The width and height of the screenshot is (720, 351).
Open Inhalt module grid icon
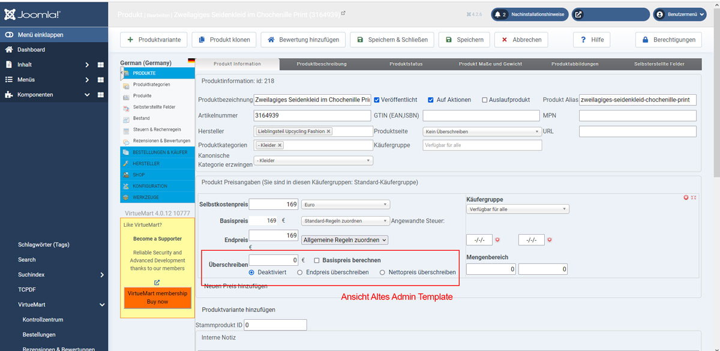point(101,65)
